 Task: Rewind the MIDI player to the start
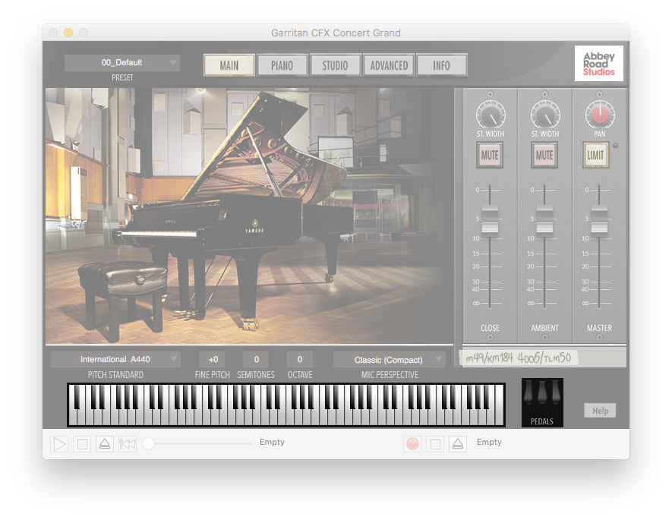(x=128, y=444)
